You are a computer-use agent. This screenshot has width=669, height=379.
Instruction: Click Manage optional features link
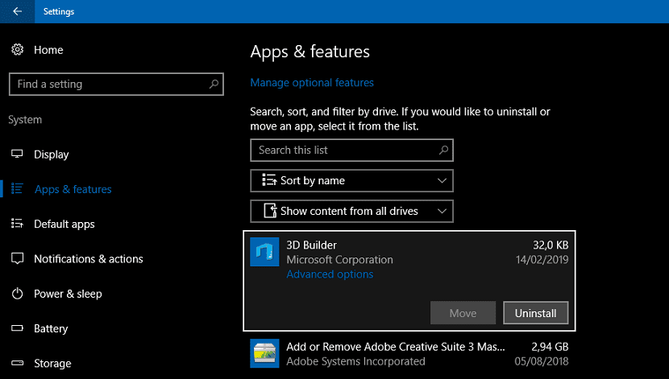pos(312,83)
